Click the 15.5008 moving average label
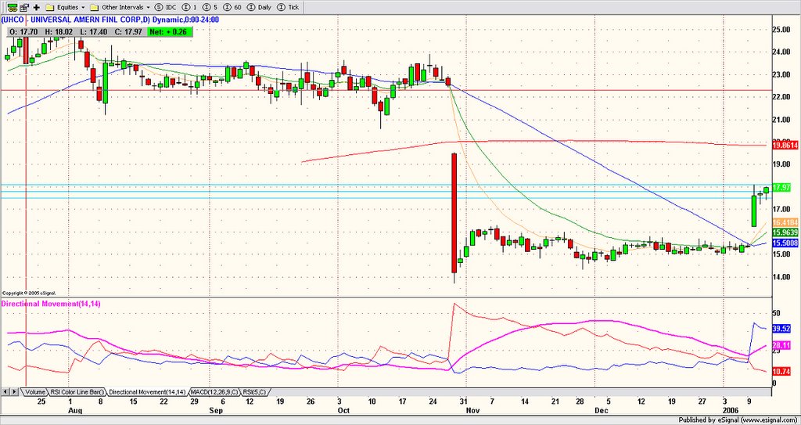Image resolution: width=801 pixels, height=425 pixels. click(x=785, y=243)
